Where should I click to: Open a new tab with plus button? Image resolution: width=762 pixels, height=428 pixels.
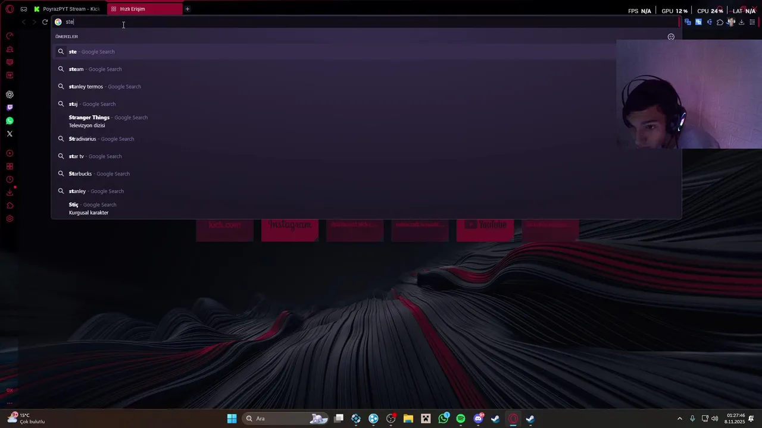click(187, 9)
